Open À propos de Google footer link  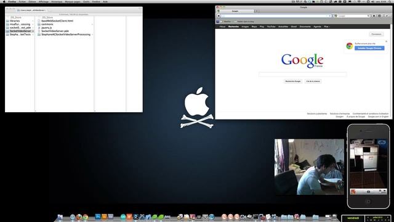click(x=356, y=117)
